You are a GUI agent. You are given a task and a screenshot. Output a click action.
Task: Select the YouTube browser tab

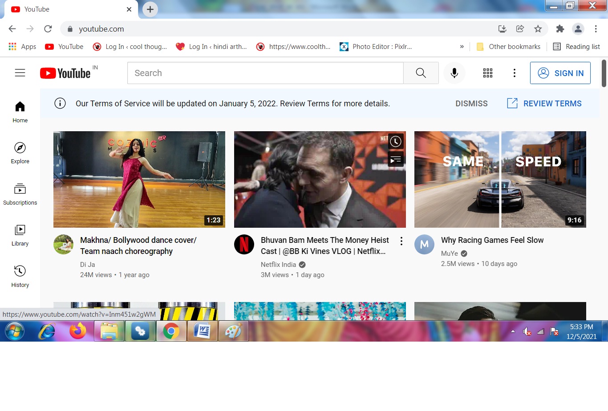click(x=71, y=9)
